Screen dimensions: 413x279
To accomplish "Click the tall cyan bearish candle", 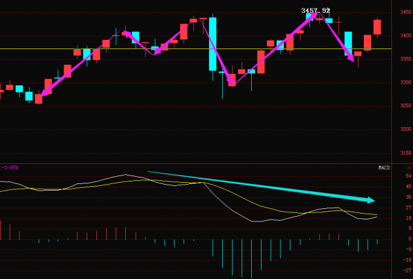I will pyautogui.click(x=212, y=44).
